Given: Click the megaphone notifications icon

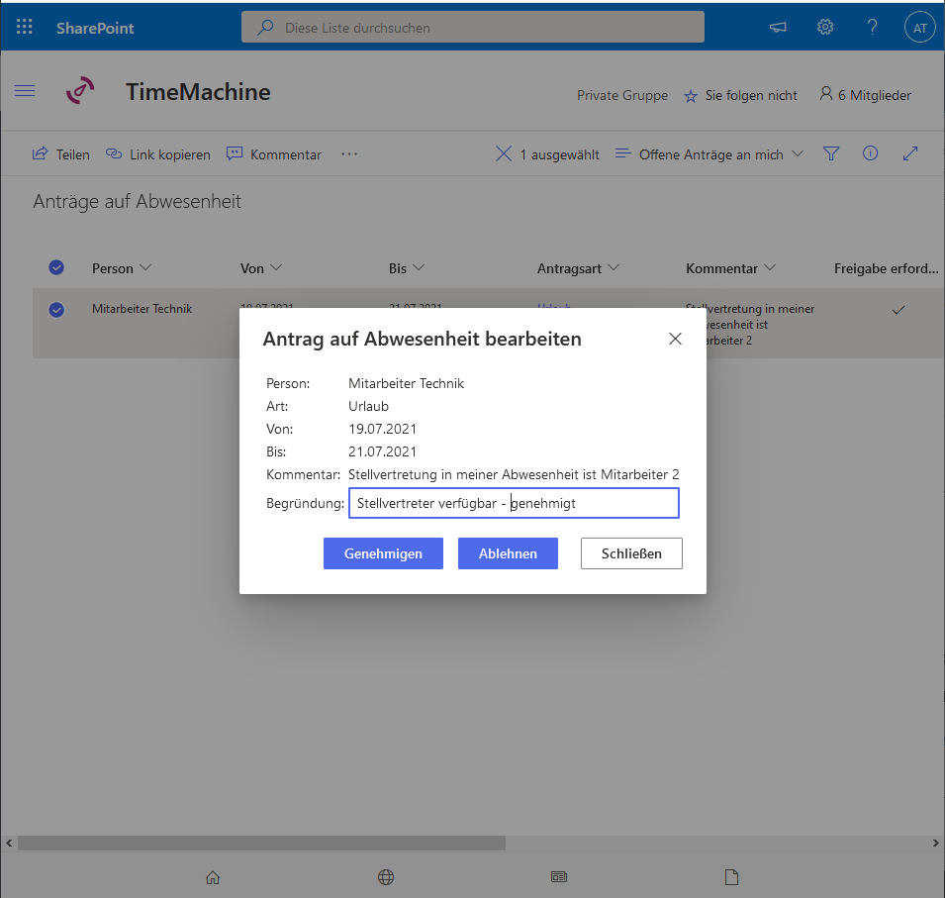Looking at the screenshot, I should 778,28.
